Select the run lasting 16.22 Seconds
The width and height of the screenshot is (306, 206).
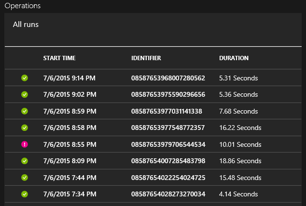(240, 128)
